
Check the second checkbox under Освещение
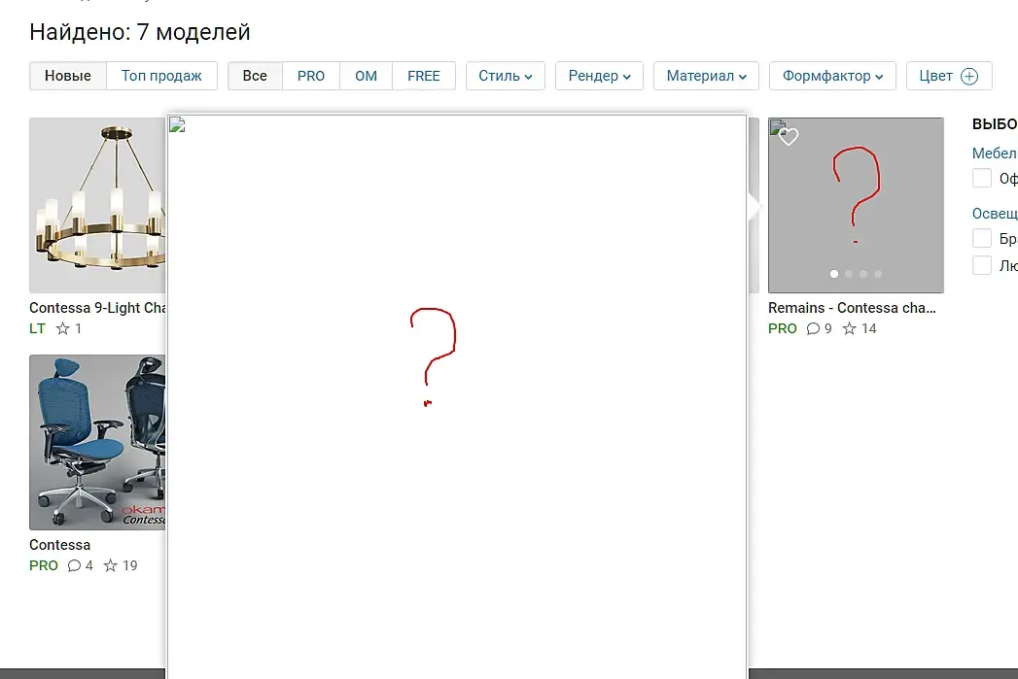click(x=982, y=264)
